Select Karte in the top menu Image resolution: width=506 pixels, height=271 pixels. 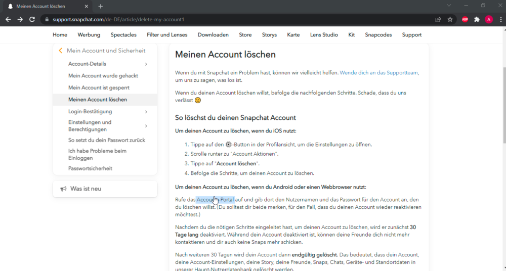(x=293, y=35)
